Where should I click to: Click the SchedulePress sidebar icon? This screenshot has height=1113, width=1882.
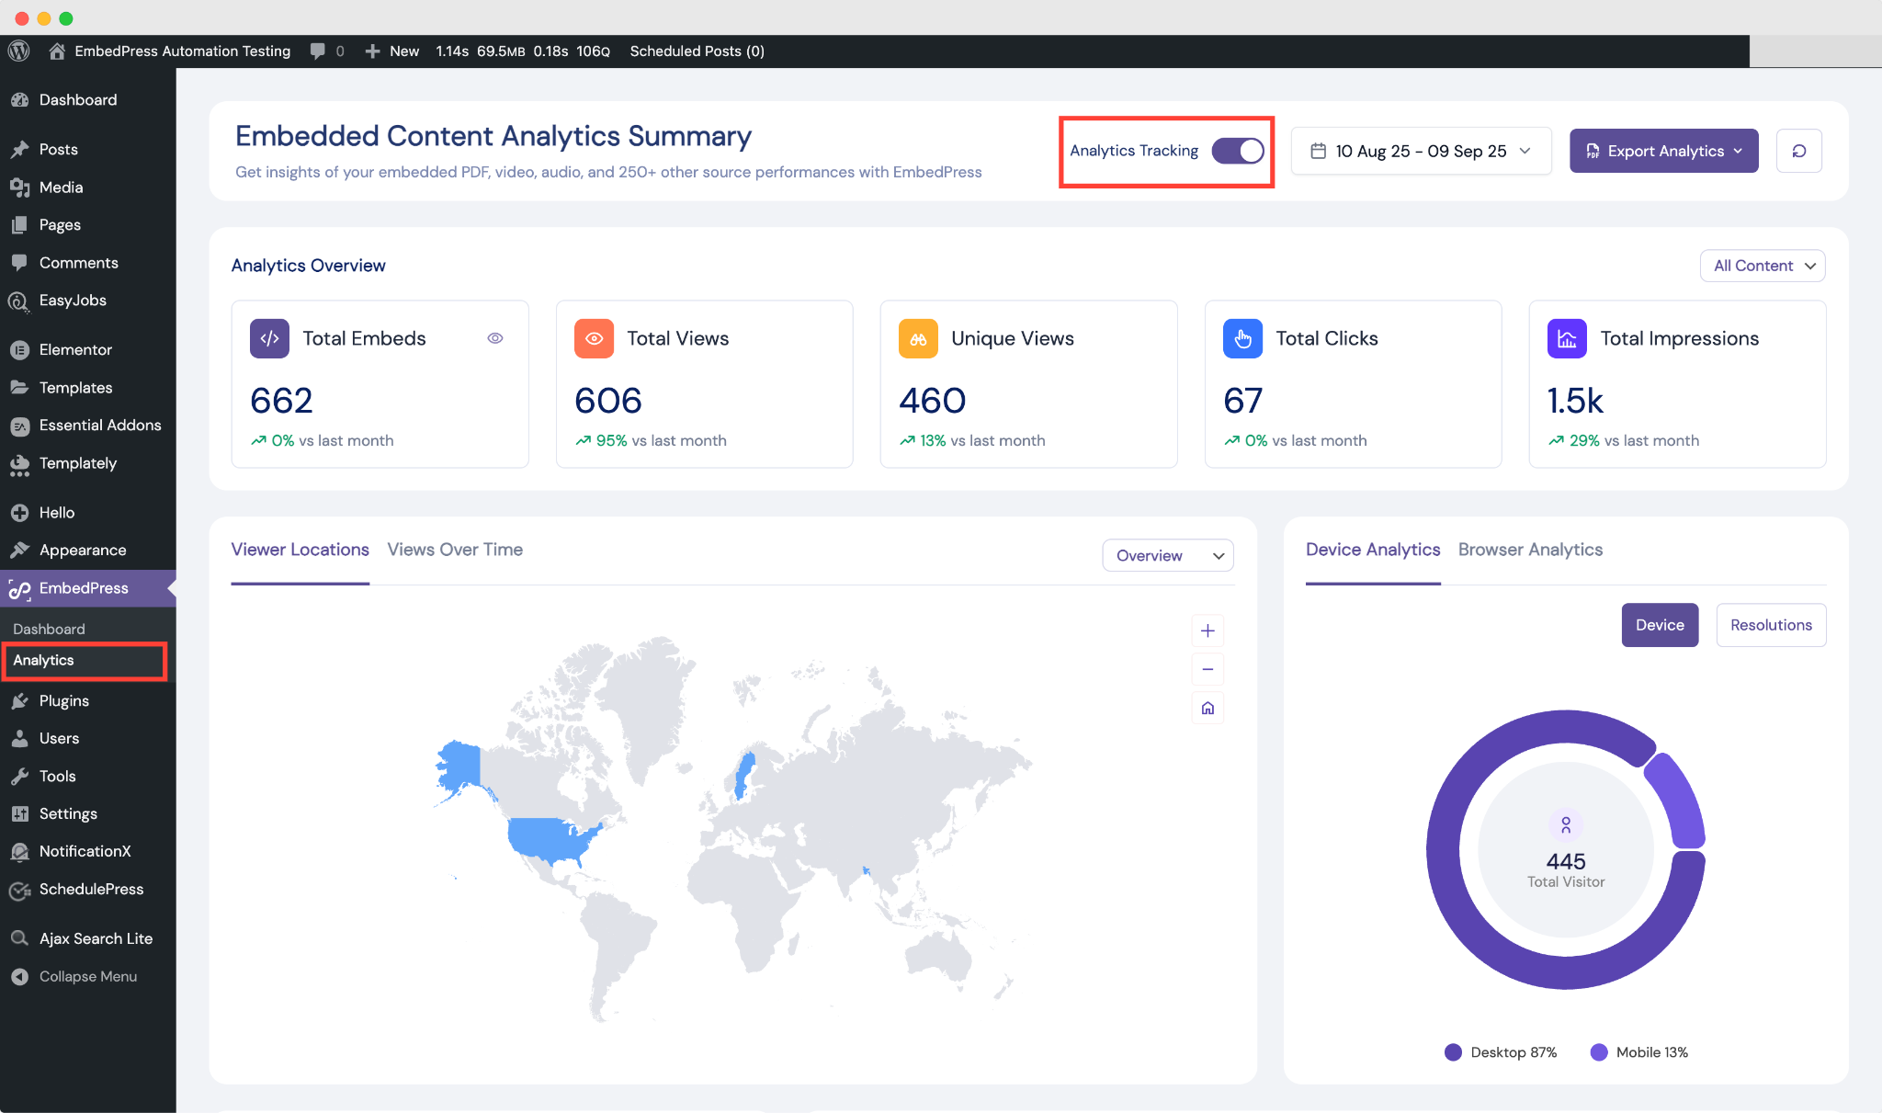click(x=19, y=890)
